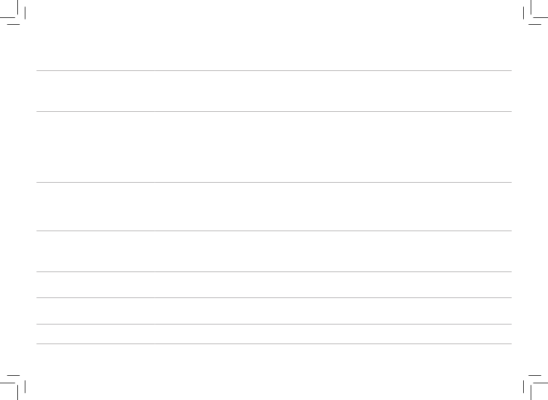Click inside the third blank table row
This screenshot has width=548, height=400.
pos(274,207)
